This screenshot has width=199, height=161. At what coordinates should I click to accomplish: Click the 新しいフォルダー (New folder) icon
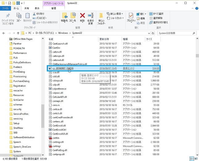point(101,18)
